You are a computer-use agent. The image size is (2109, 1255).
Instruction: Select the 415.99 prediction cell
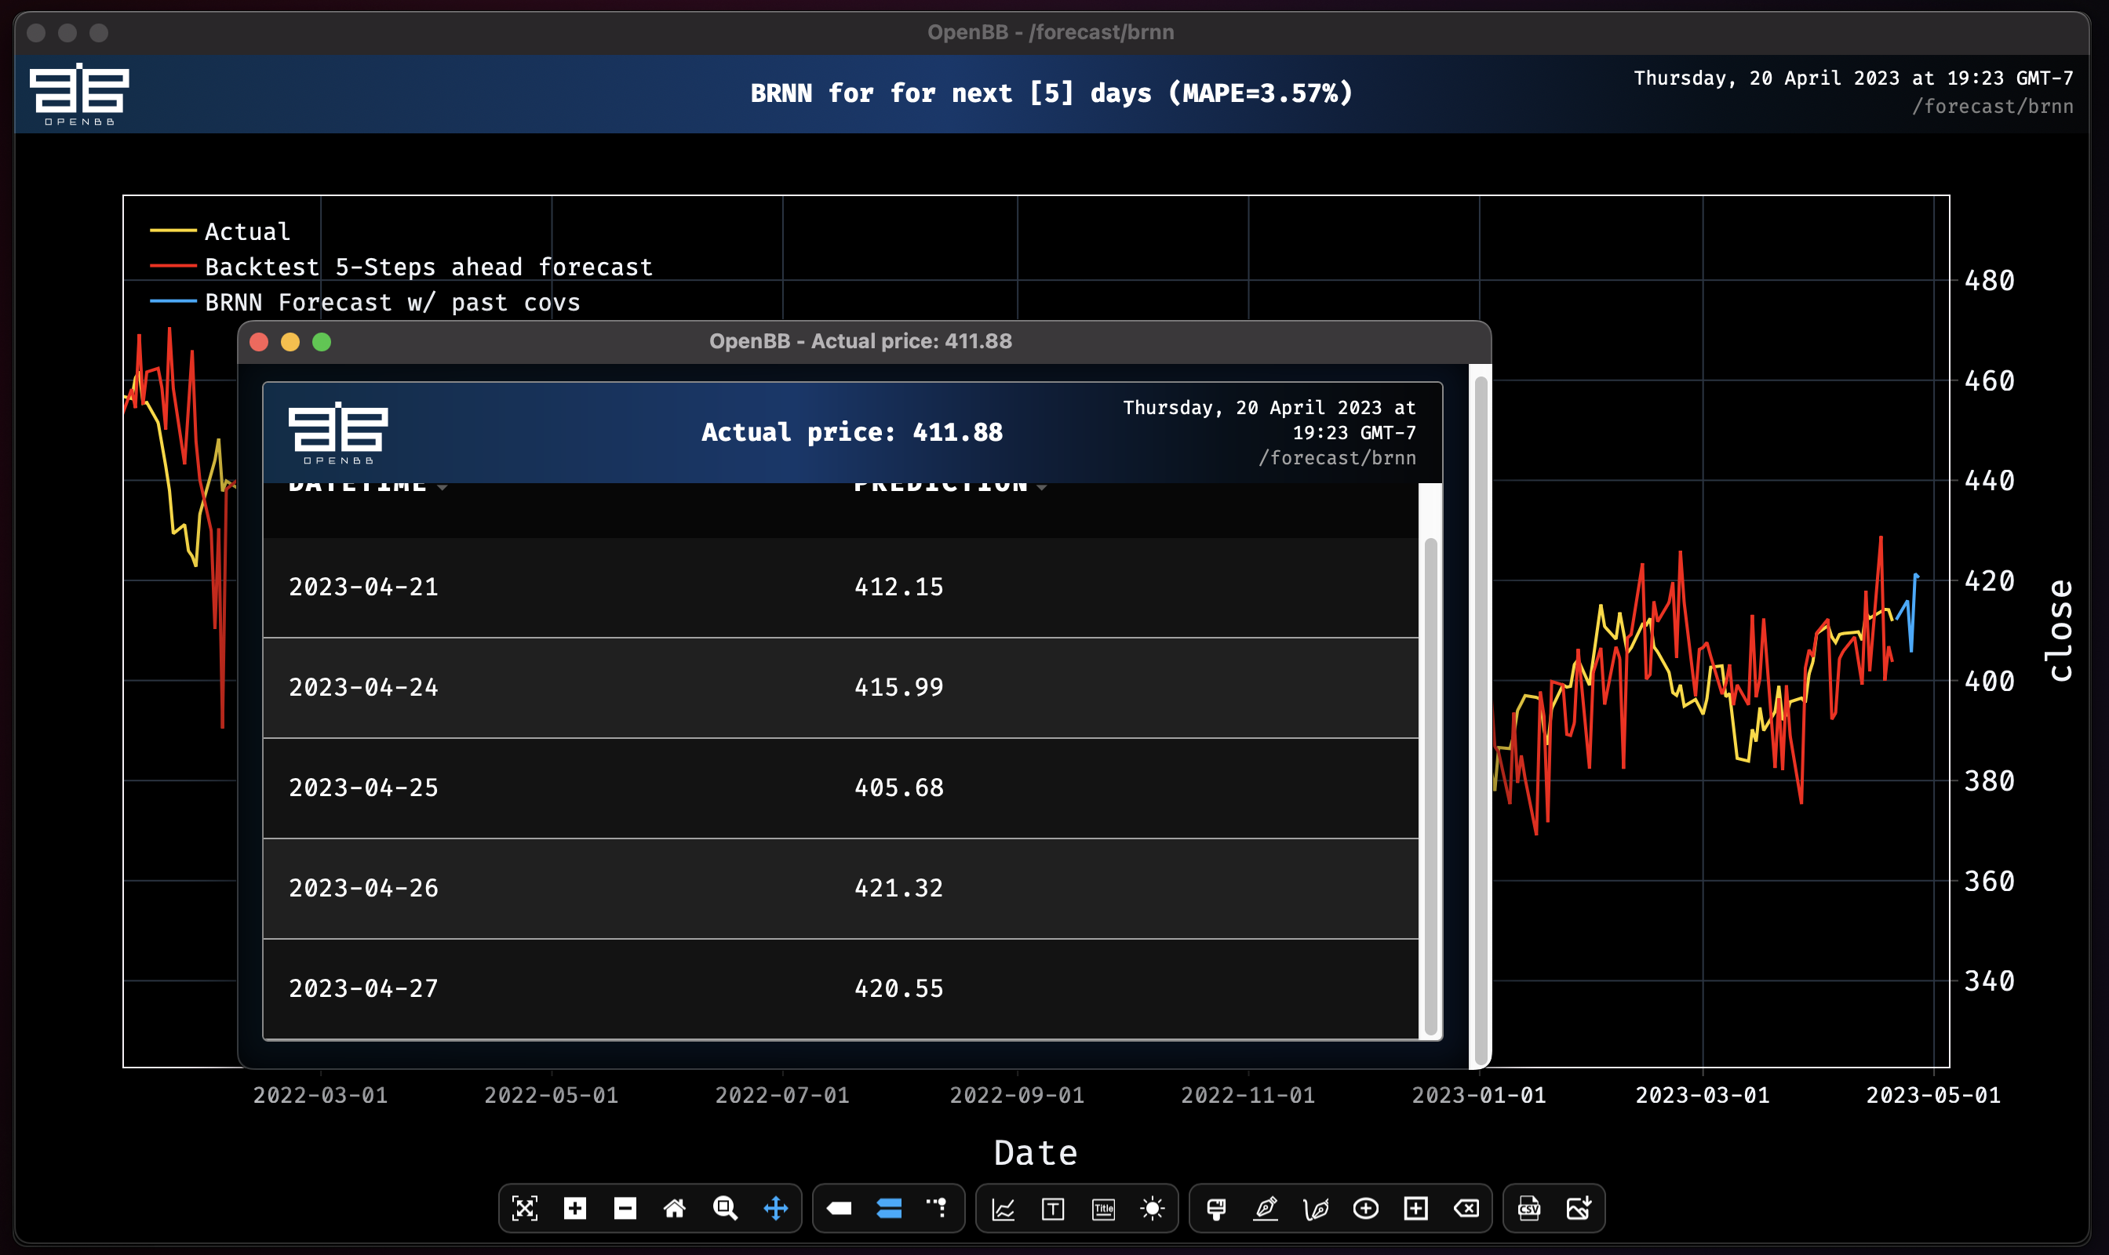tap(898, 686)
